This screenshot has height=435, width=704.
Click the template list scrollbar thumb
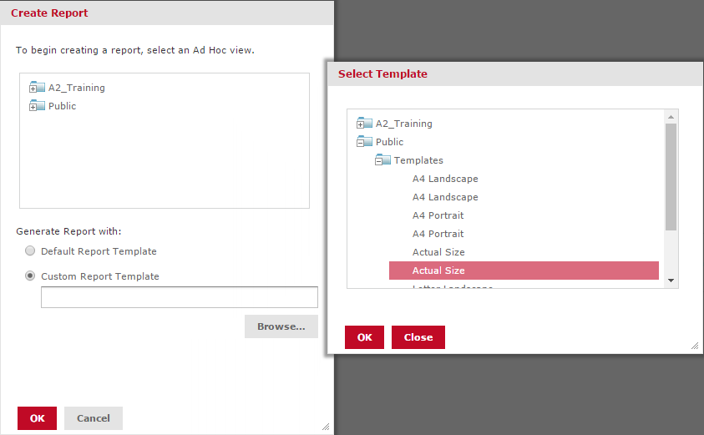671,176
